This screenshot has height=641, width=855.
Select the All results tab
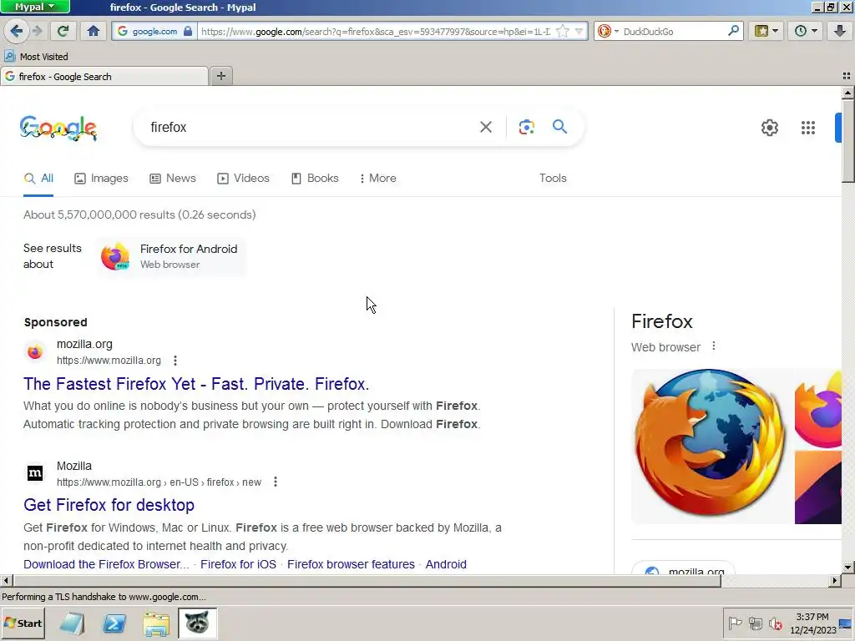(38, 179)
